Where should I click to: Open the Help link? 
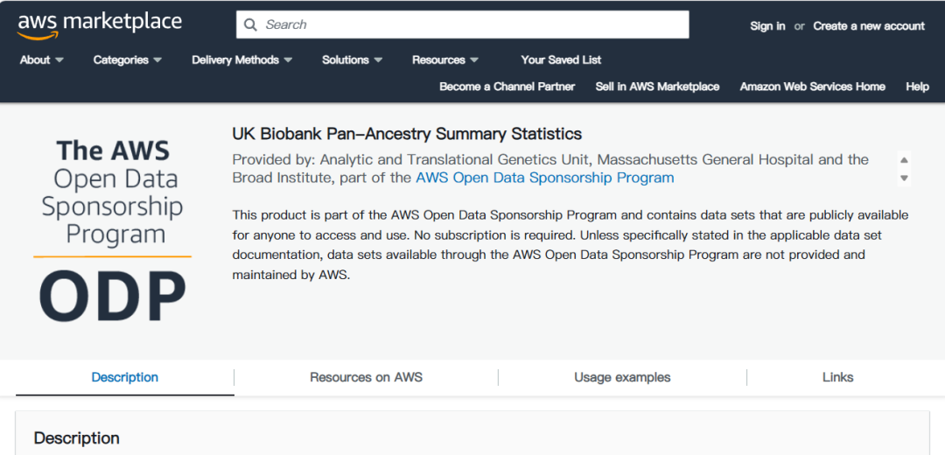pos(917,87)
